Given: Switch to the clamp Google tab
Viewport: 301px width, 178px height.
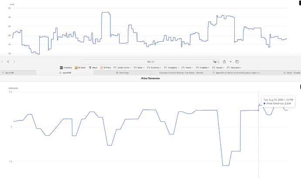Looking at the screenshot, I should tap(283, 73).
